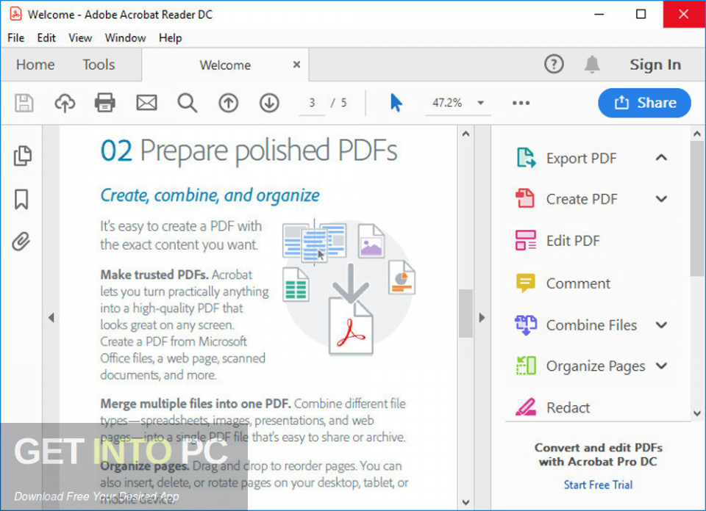Screen dimensions: 706x511
Task: Open the Edit menu
Action: pos(46,38)
